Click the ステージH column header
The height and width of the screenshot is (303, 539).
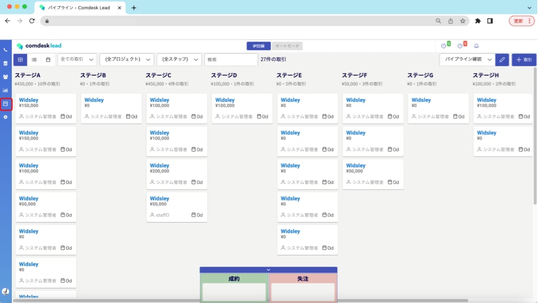point(486,75)
